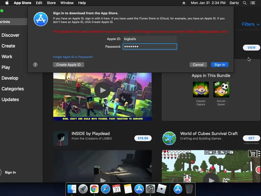Open the Apple menu

(x=7, y=3)
